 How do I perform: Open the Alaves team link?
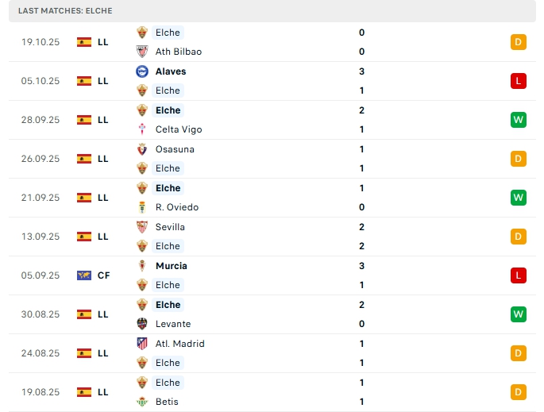pos(171,71)
